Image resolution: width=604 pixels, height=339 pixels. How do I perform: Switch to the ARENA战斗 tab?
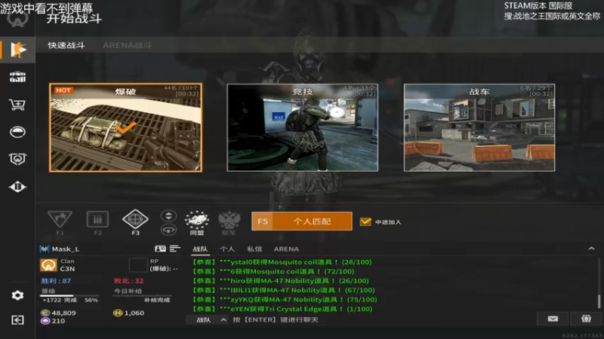tap(127, 45)
